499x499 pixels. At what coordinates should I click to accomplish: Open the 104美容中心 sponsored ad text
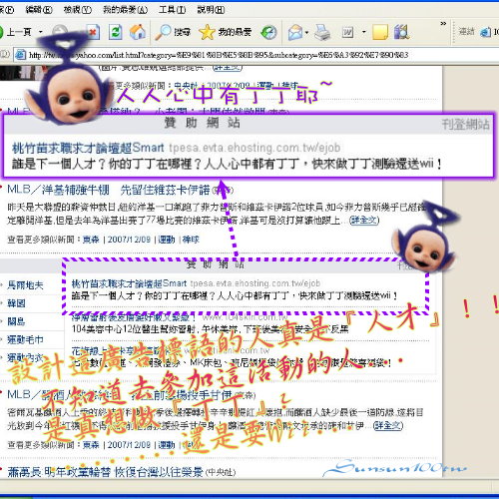(211, 329)
